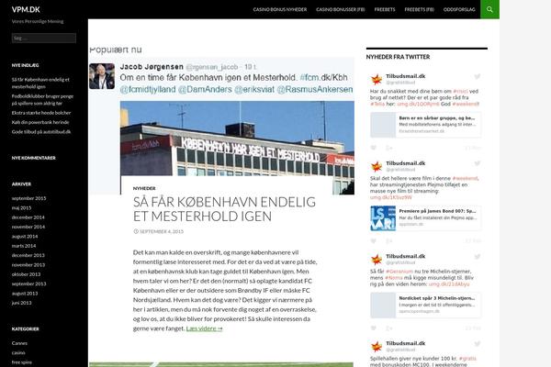
Task: Open the oktober 2013 archive
Action: click(26, 274)
